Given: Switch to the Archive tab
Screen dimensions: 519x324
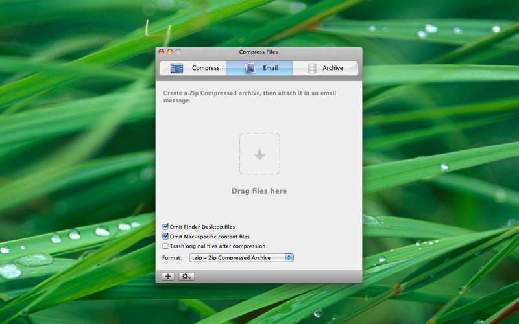Looking at the screenshot, I should pos(333,68).
